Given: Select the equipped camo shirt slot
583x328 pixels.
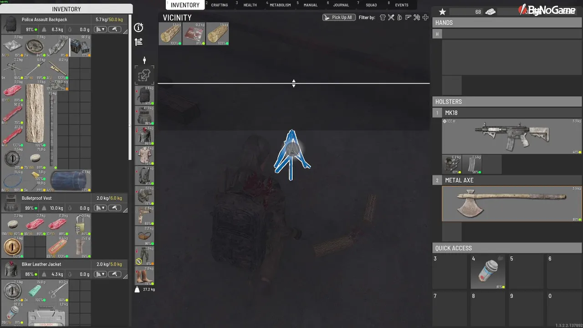Looking at the screenshot, I should click(x=144, y=156).
